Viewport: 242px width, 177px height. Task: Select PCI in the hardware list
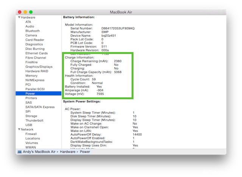pos(28,85)
